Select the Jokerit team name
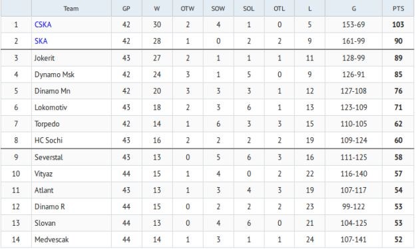416x249 pixels. pyautogui.click(x=45, y=58)
